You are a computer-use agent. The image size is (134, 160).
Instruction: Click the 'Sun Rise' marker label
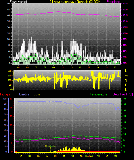pyautogui.click(x=51, y=146)
